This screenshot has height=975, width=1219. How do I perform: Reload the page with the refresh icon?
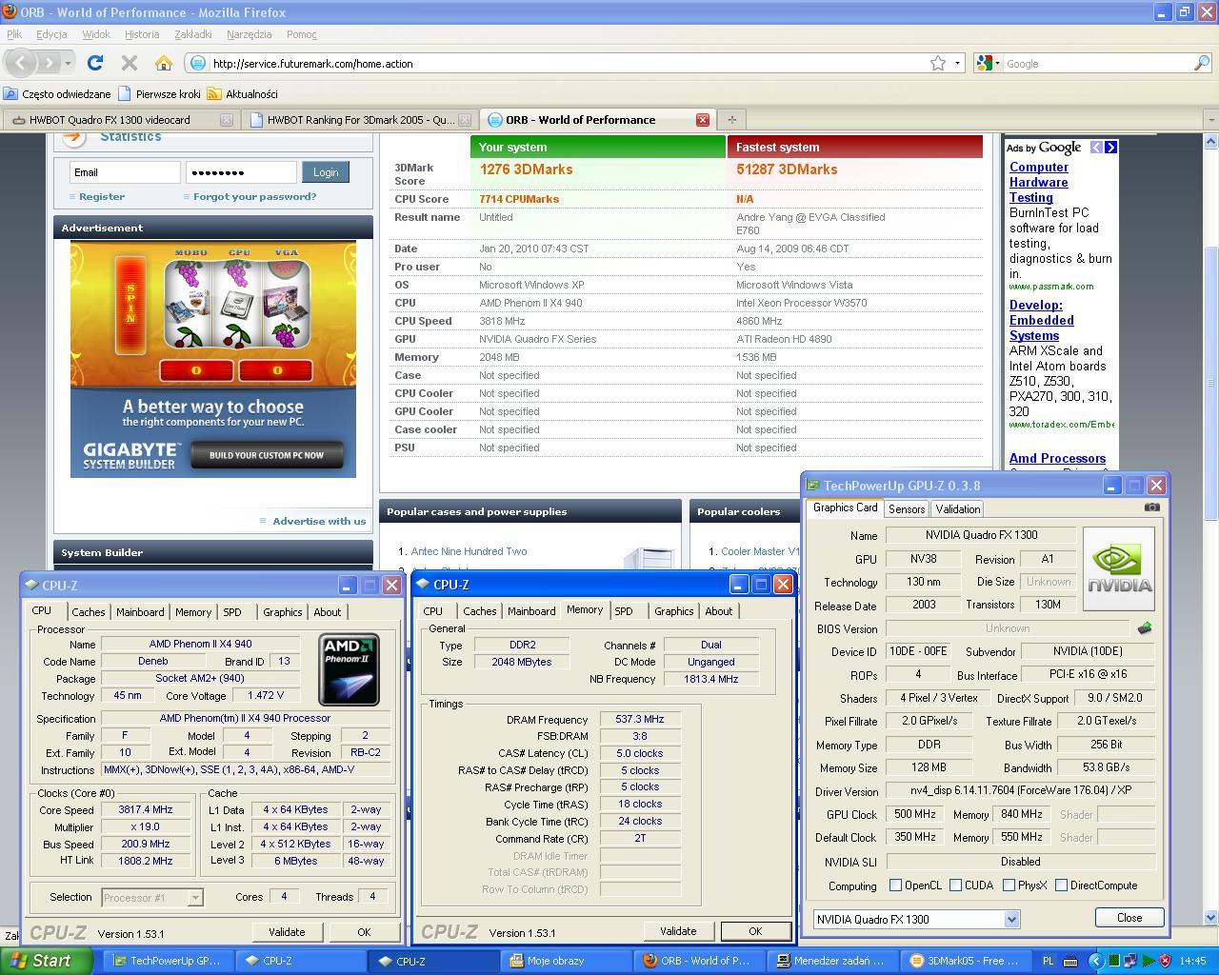click(x=95, y=63)
